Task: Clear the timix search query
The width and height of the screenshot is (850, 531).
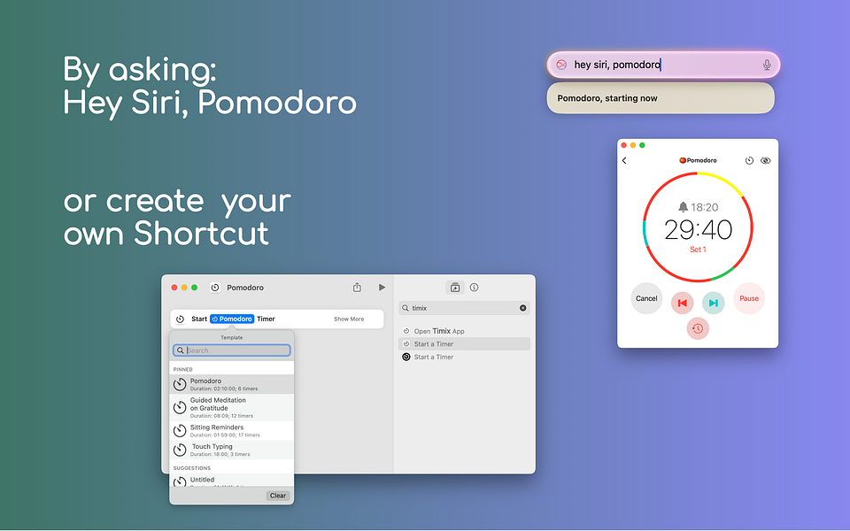Action: [x=523, y=308]
